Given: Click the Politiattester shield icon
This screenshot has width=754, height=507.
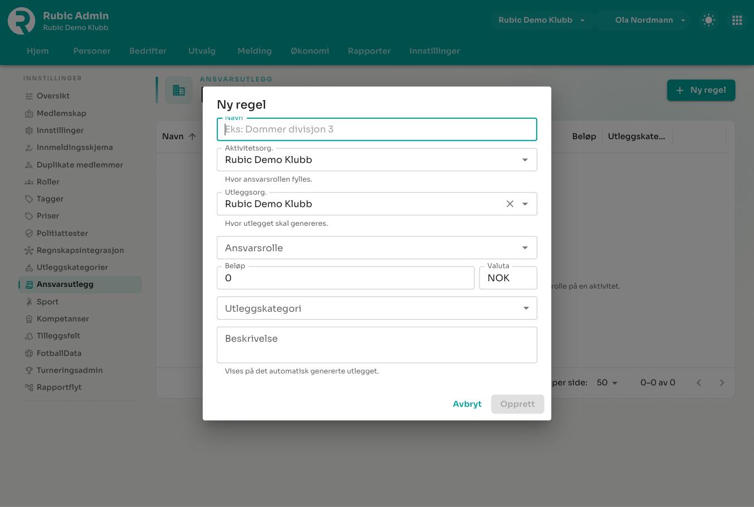Looking at the screenshot, I should tap(29, 233).
